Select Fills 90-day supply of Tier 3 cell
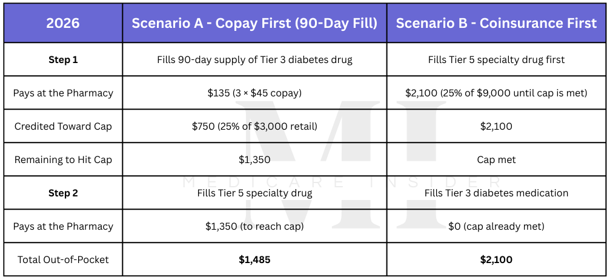610x277 pixels. tap(254, 60)
